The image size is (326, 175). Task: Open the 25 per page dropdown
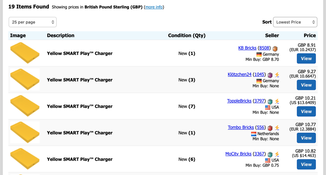[x=33, y=22]
